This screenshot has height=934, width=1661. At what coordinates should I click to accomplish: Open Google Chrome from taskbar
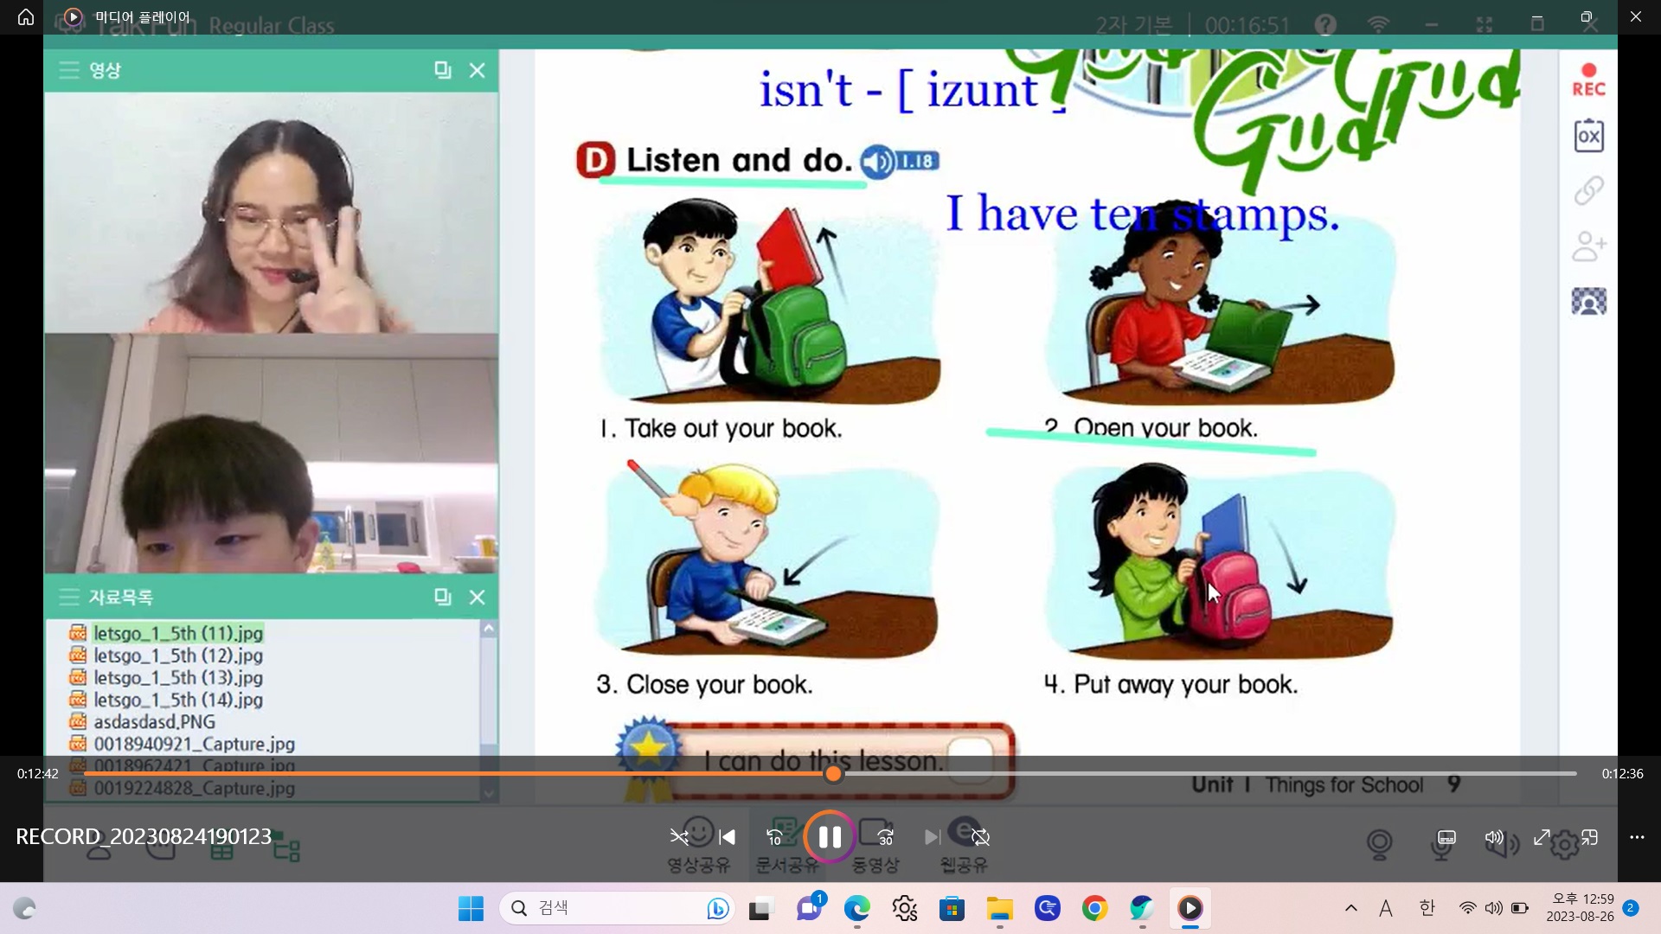tap(1094, 908)
